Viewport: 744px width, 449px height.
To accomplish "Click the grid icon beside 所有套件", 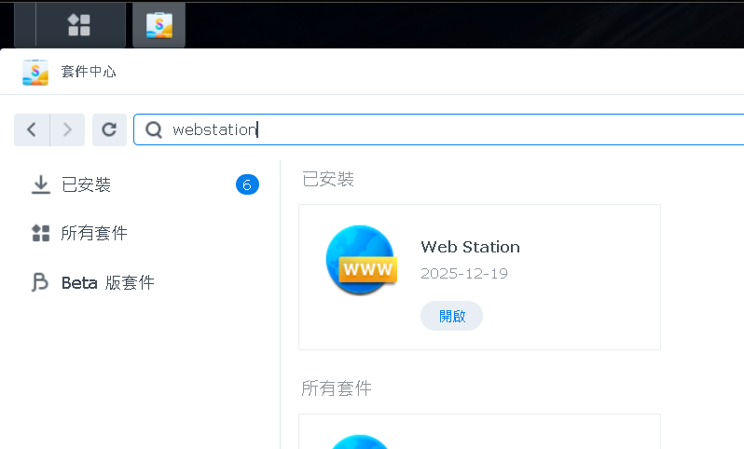I will (x=40, y=233).
